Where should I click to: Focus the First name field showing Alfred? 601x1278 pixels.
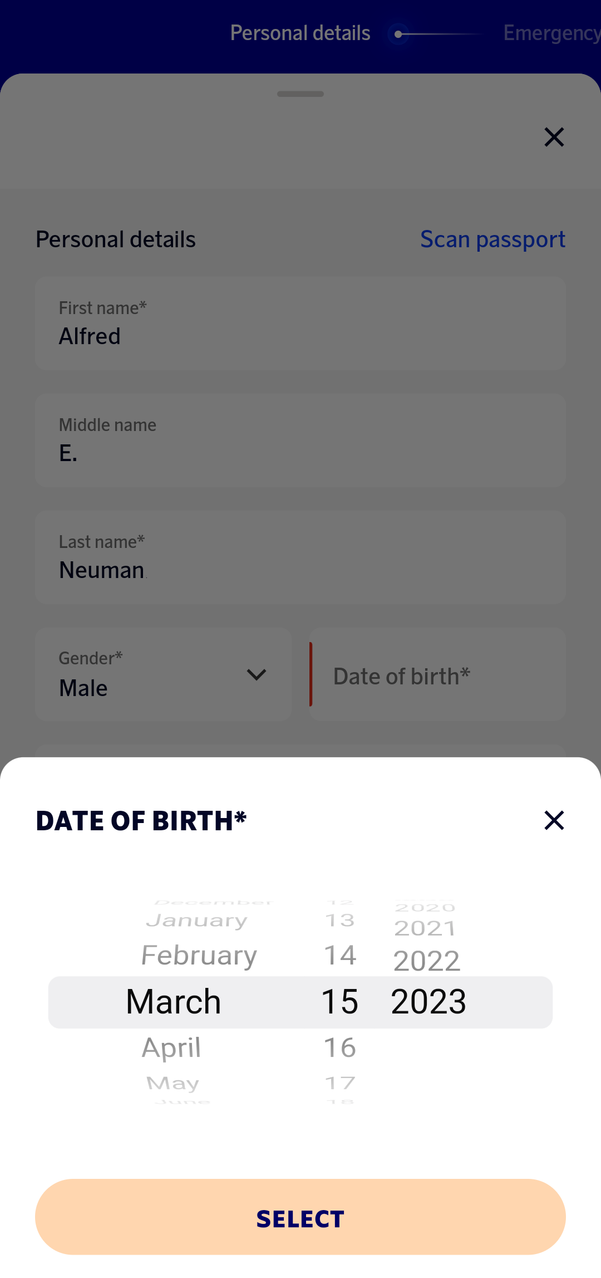pyautogui.click(x=300, y=323)
